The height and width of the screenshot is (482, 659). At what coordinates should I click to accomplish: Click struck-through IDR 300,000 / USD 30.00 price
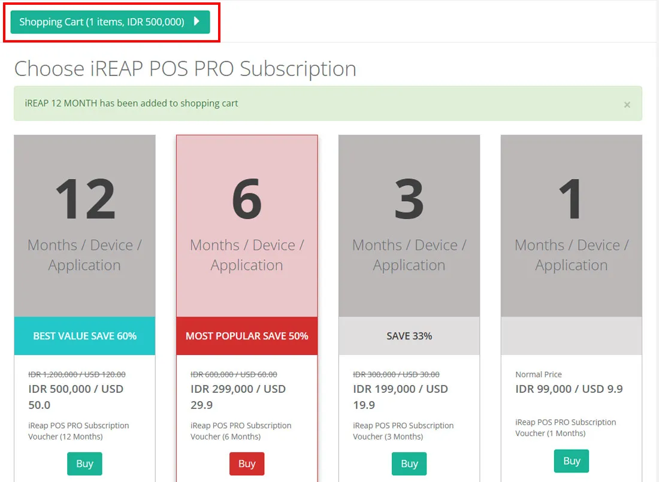coord(396,374)
